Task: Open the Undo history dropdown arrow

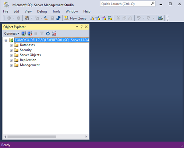Action: [144, 18]
